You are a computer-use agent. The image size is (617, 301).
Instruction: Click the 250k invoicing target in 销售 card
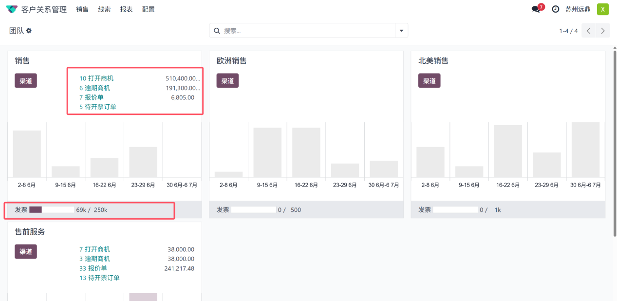click(x=100, y=210)
